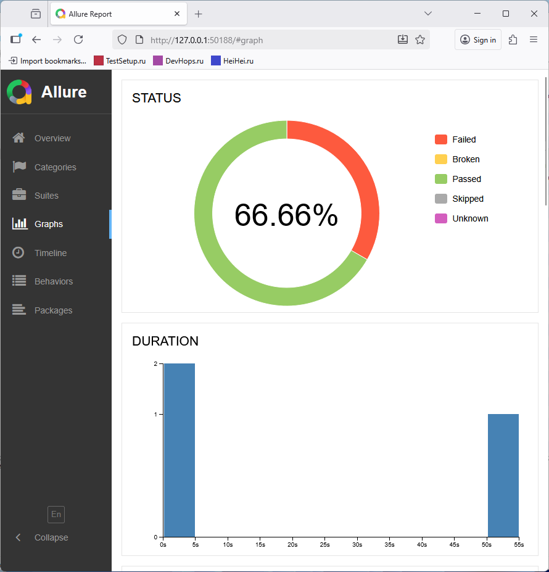Click the Skipped legend label
Screen dimensions: 549x572
[x=468, y=199]
